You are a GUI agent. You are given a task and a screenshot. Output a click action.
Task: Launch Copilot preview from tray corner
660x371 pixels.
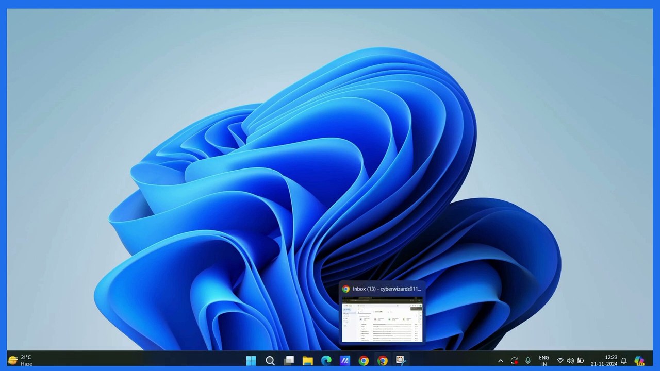pos(639,361)
